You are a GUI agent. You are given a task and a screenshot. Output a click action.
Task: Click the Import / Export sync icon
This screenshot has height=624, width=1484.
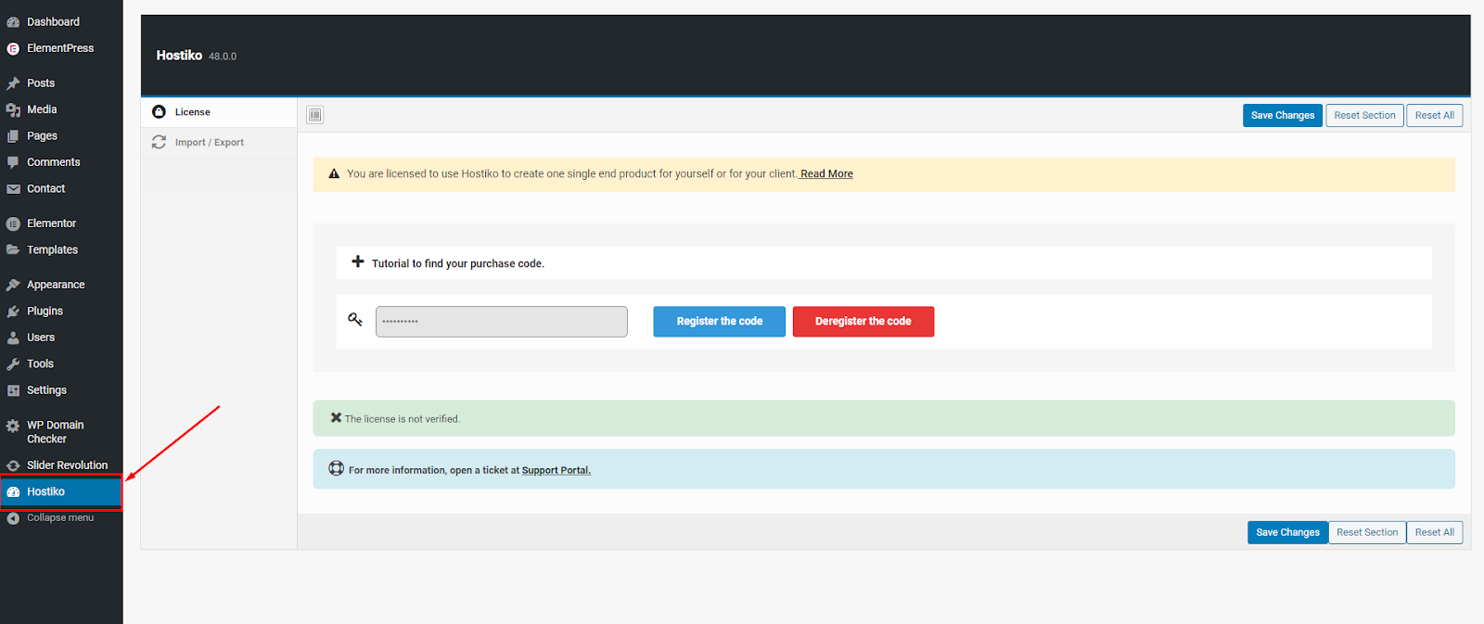coord(159,142)
